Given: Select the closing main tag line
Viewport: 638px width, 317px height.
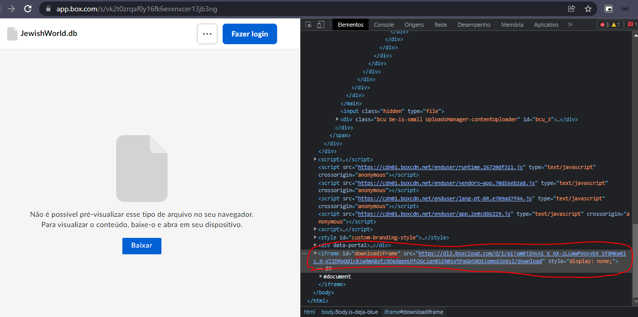Looking at the screenshot, I should tap(351, 103).
